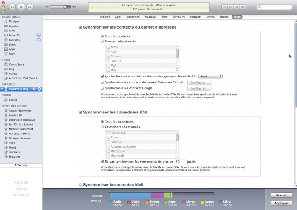Click the 30 days input field
Image resolution: width=297 pixels, height=210 pixels.
click(x=180, y=162)
